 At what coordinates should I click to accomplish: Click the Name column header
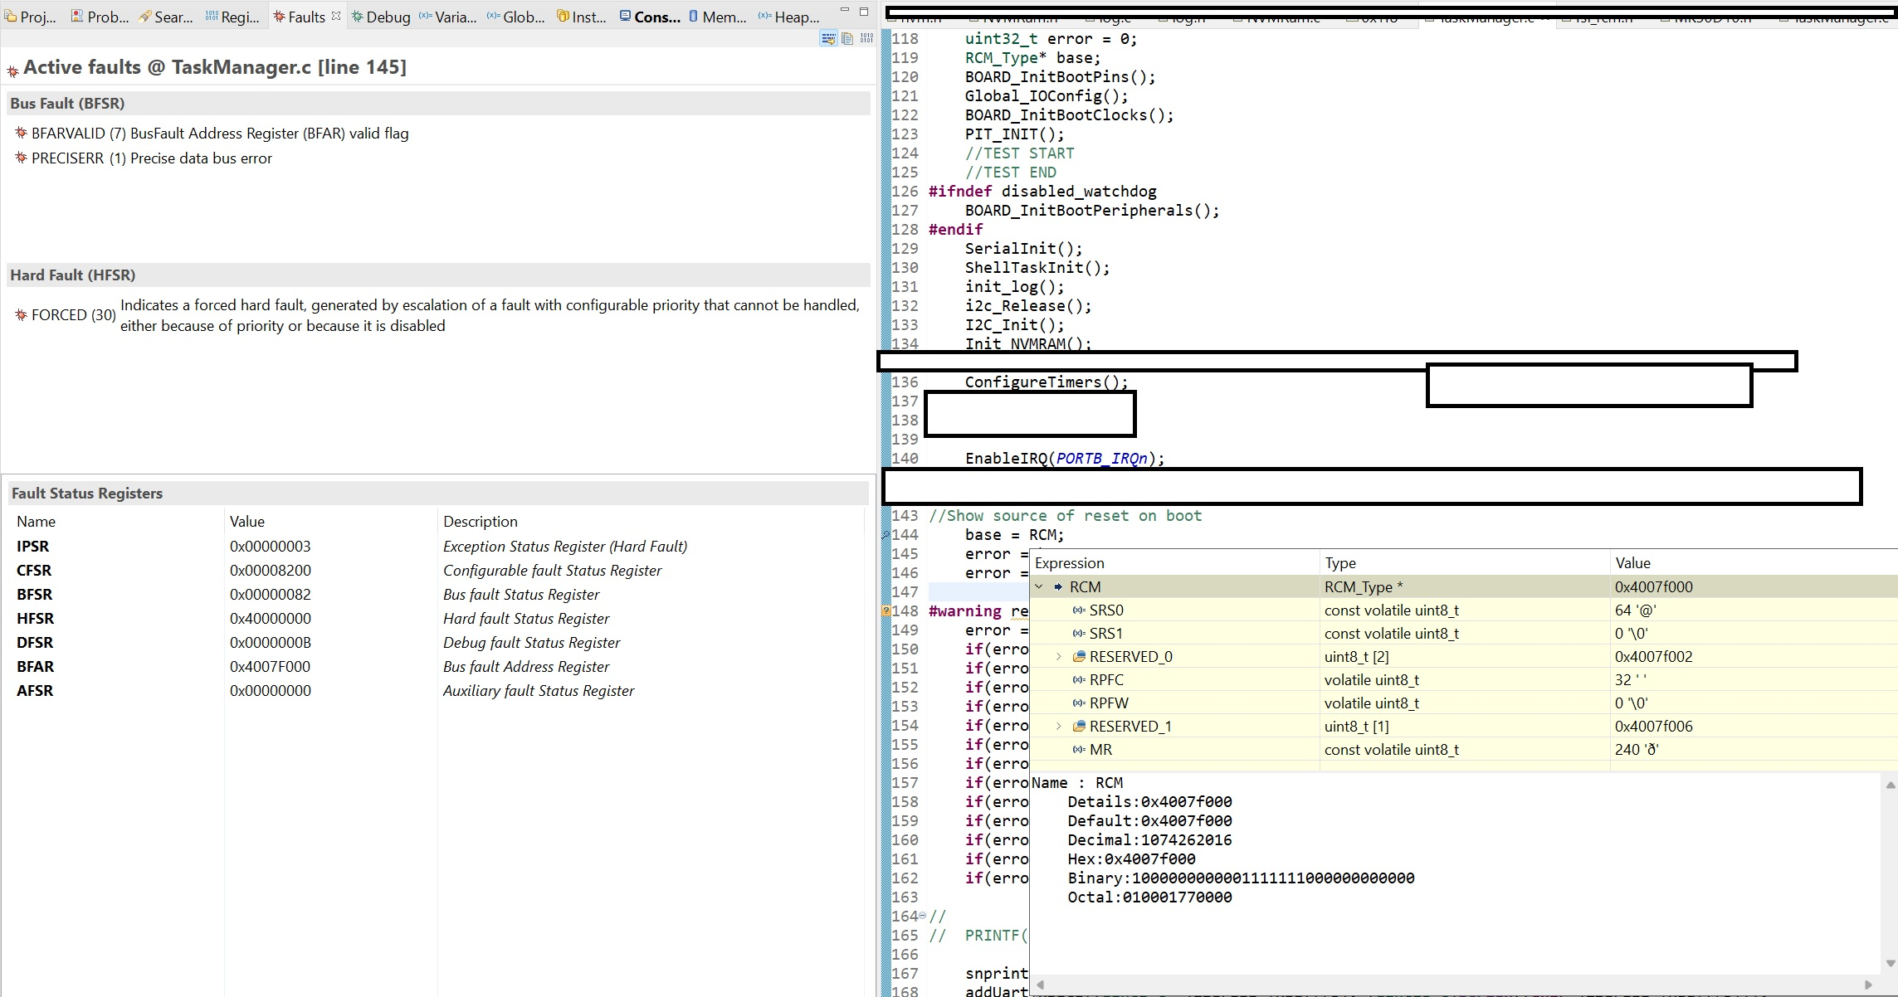(36, 522)
